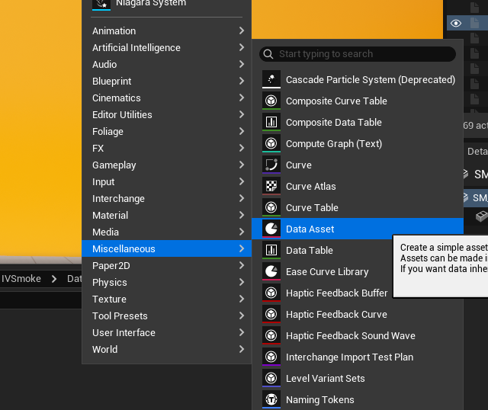Image resolution: width=488 pixels, height=410 pixels.
Task: Click the Composite Data Table icon
Action: (271, 122)
